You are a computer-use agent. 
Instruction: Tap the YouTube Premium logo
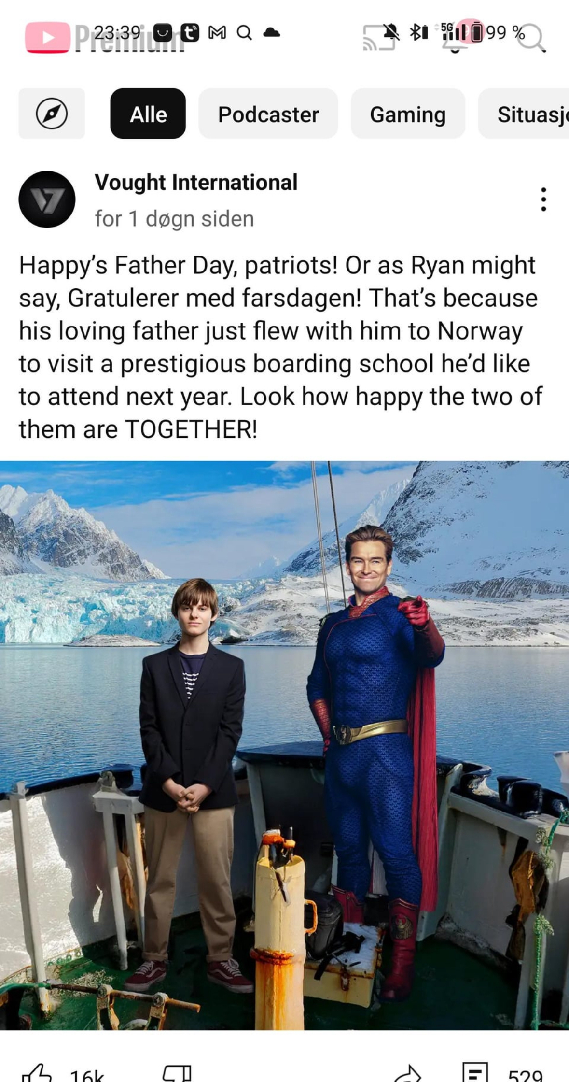tap(104, 37)
